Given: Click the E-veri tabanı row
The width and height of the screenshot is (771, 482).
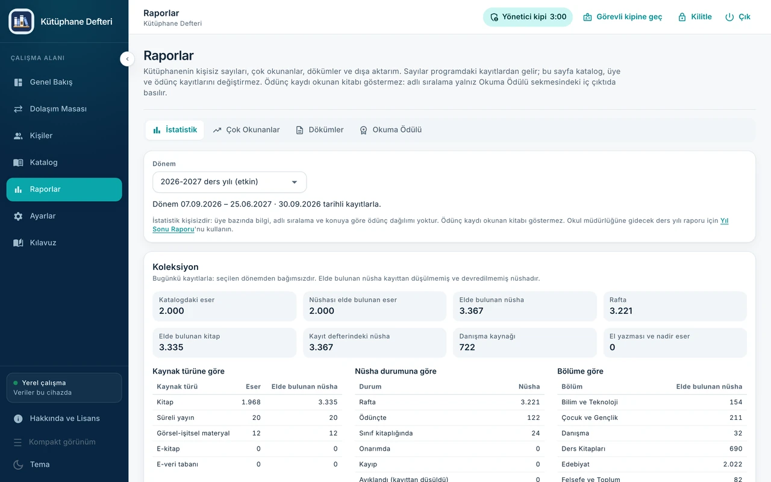Looking at the screenshot, I should click(247, 465).
